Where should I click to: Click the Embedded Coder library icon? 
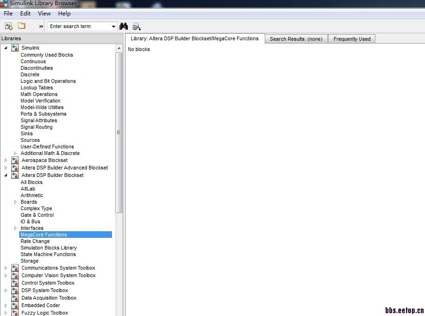point(15,305)
